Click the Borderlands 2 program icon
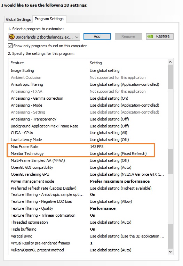The height and width of the screenshot is (266, 183). [12, 37]
